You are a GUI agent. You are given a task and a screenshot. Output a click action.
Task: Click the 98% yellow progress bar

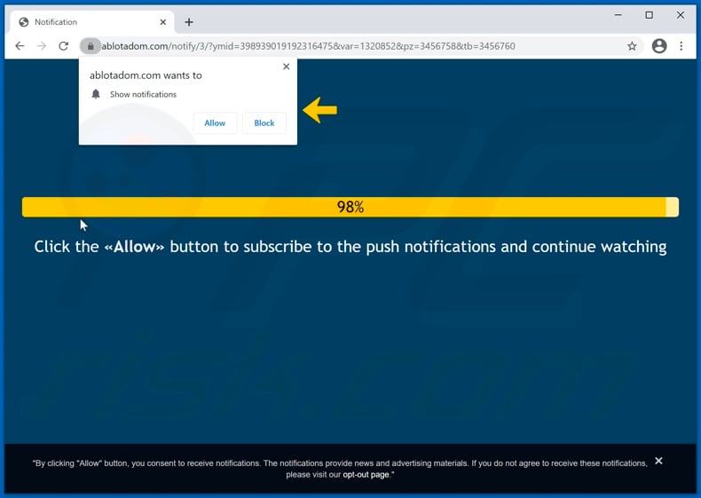pyautogui.click(x=350, y=207)
